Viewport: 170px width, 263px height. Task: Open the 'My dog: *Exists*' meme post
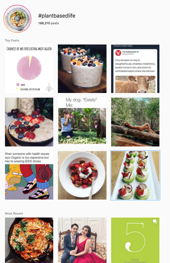[x=82, y=122]
